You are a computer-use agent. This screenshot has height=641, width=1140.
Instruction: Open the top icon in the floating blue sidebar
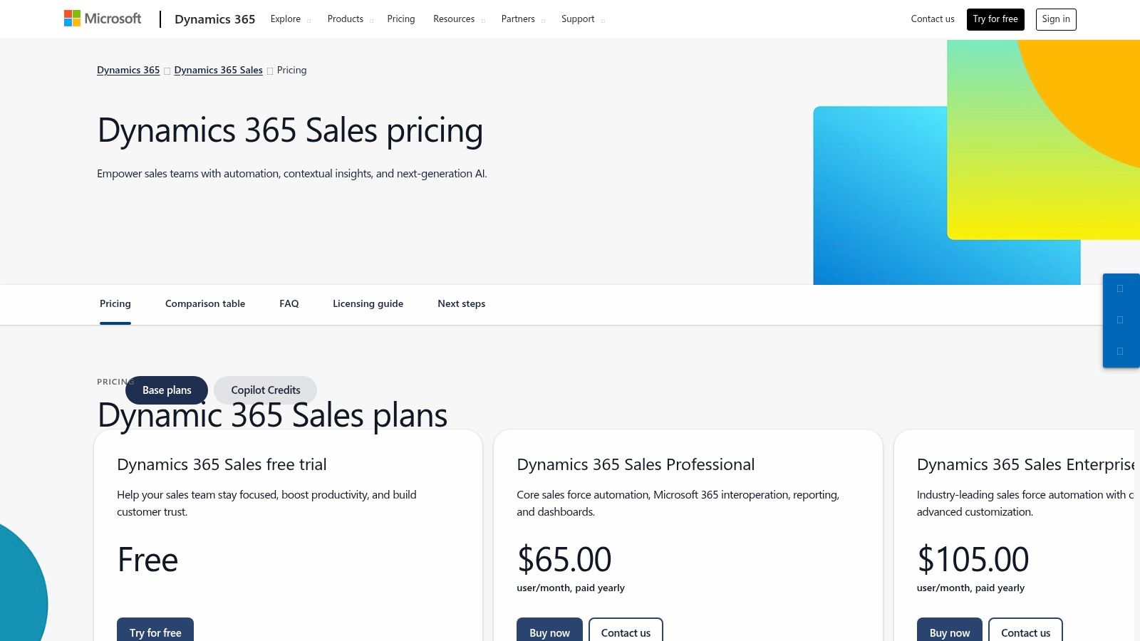(1121, 288)
